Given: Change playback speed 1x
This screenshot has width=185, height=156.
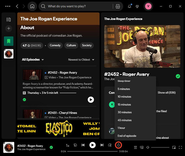Looking at the screenshot, I should (x=68, y=146).
